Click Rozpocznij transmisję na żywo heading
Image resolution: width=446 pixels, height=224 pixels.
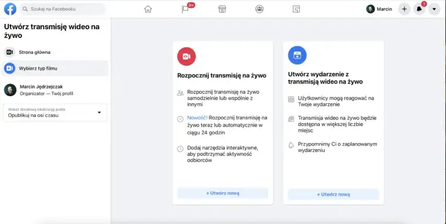222,76
